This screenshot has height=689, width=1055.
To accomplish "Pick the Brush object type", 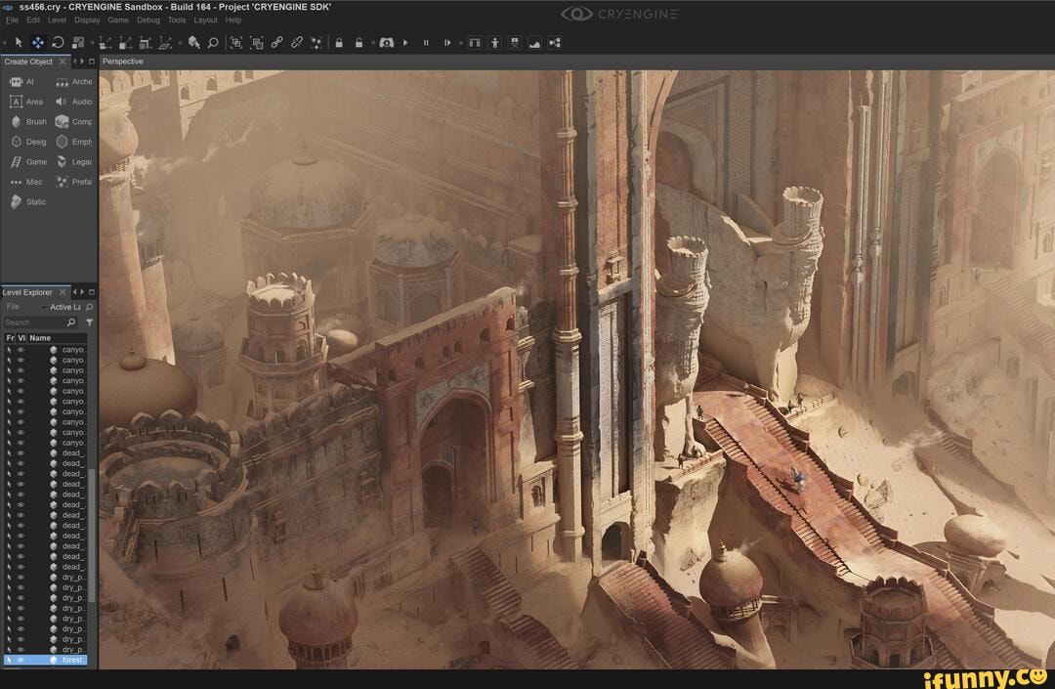I will click(27, 122).
